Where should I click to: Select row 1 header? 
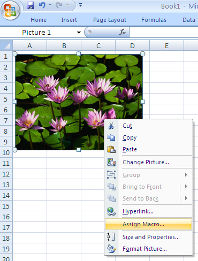coord(6,56)
